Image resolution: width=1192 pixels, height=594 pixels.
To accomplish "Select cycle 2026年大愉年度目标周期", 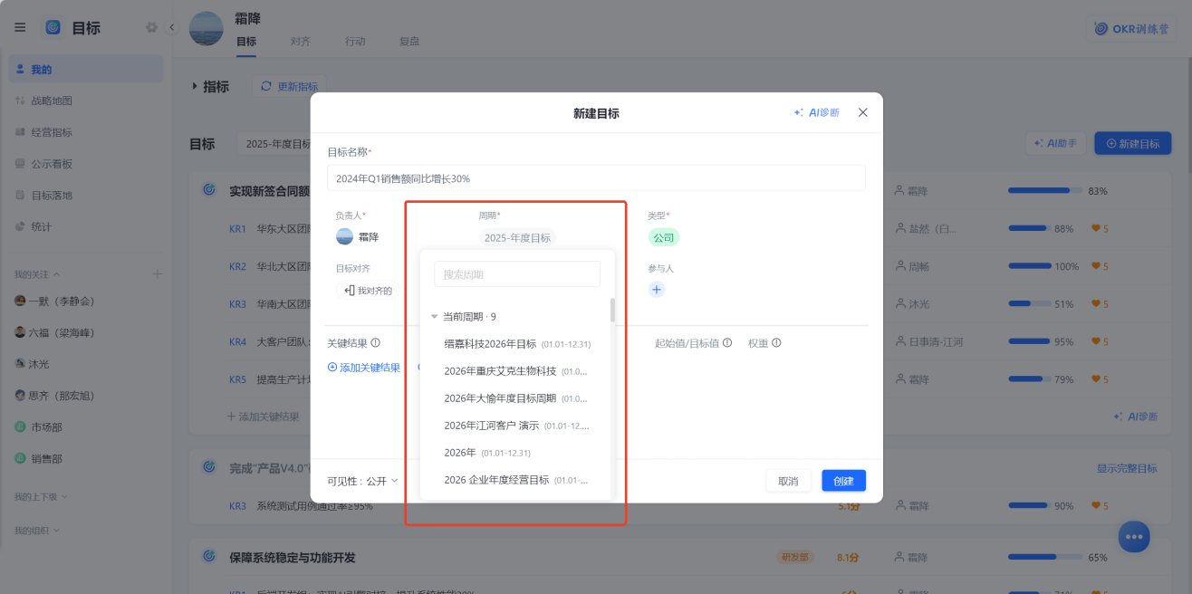I will tap(517, 398).
